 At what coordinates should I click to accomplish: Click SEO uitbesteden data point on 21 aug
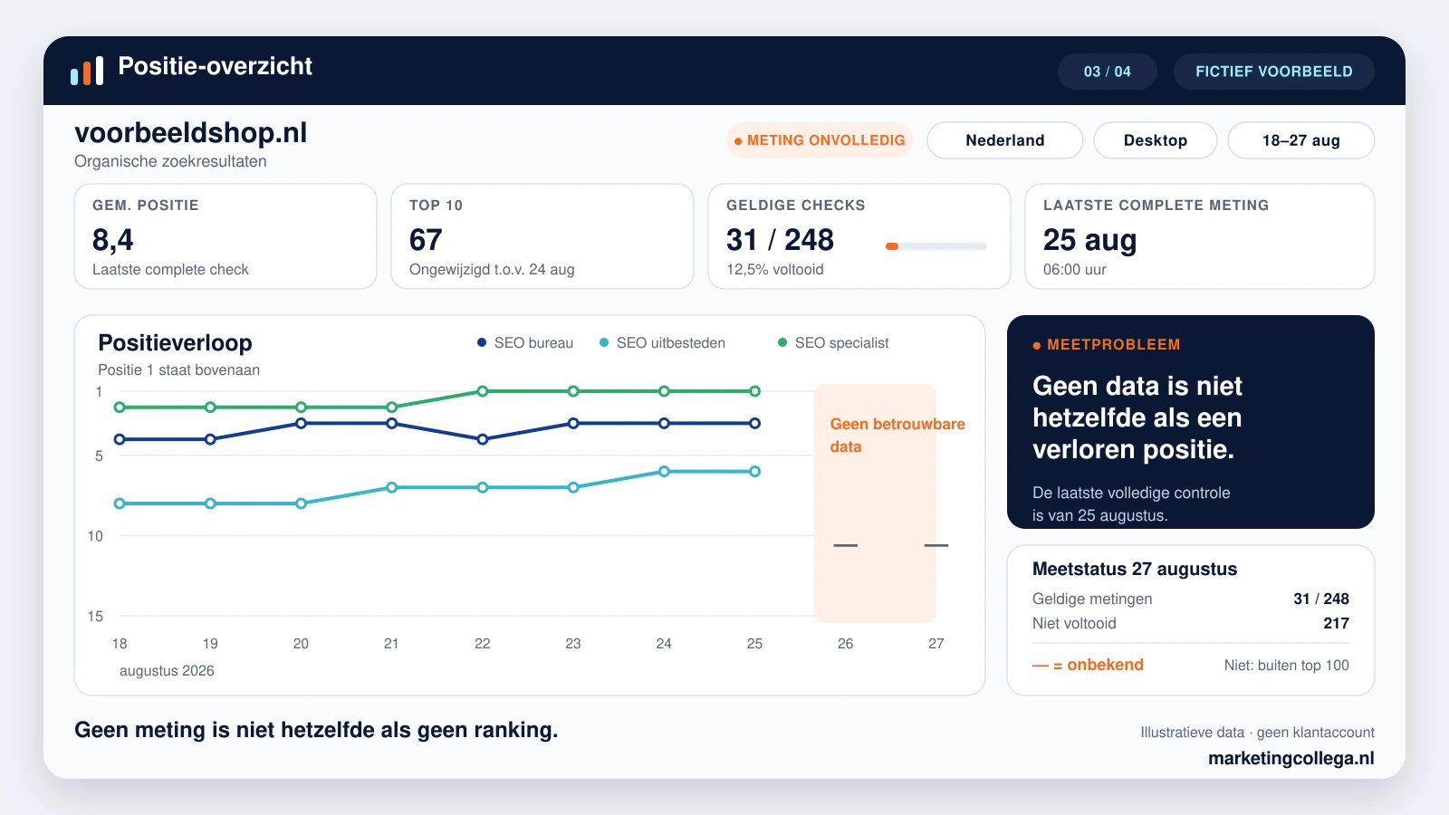click(392, 487)
